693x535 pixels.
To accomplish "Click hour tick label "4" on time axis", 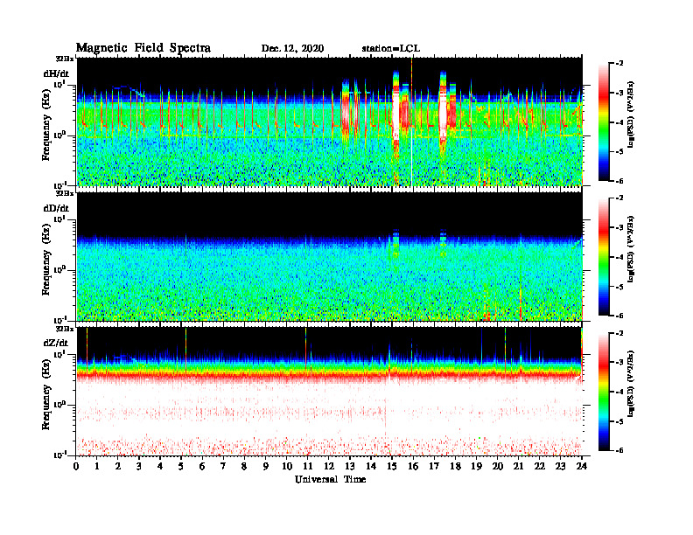I will pyautogui.click(x=160, y=467).
